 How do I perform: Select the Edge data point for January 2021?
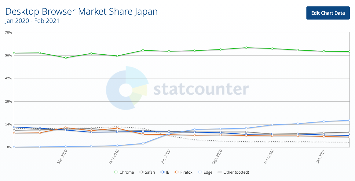coord(324,121)
